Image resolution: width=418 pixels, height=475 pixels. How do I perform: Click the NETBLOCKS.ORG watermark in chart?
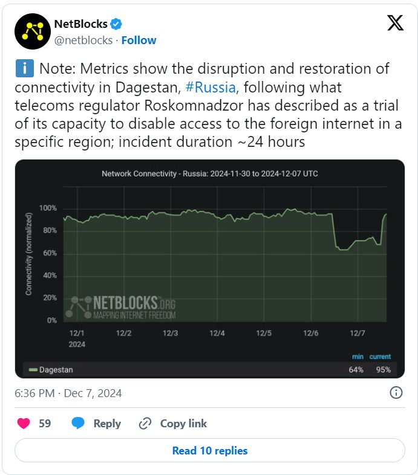point(121,308)
